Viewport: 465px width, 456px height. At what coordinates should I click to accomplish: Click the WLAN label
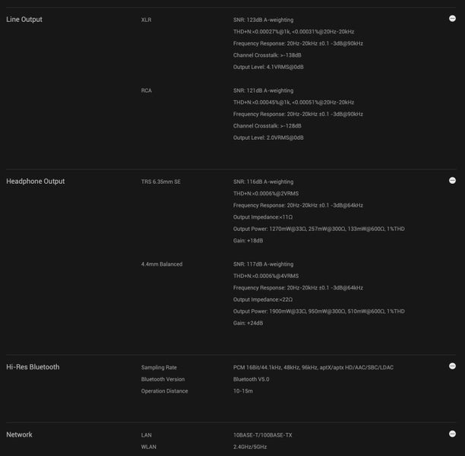point(148,447)
